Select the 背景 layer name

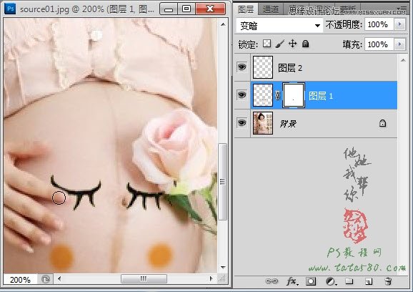point(288,123)
